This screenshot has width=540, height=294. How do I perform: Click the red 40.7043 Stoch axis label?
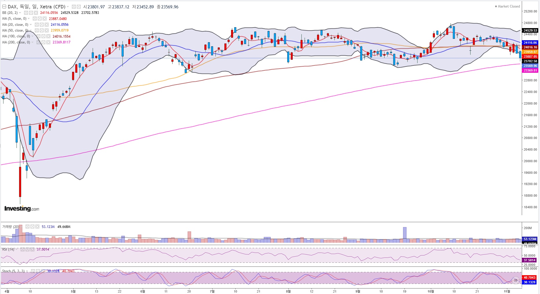pos(530,277)
